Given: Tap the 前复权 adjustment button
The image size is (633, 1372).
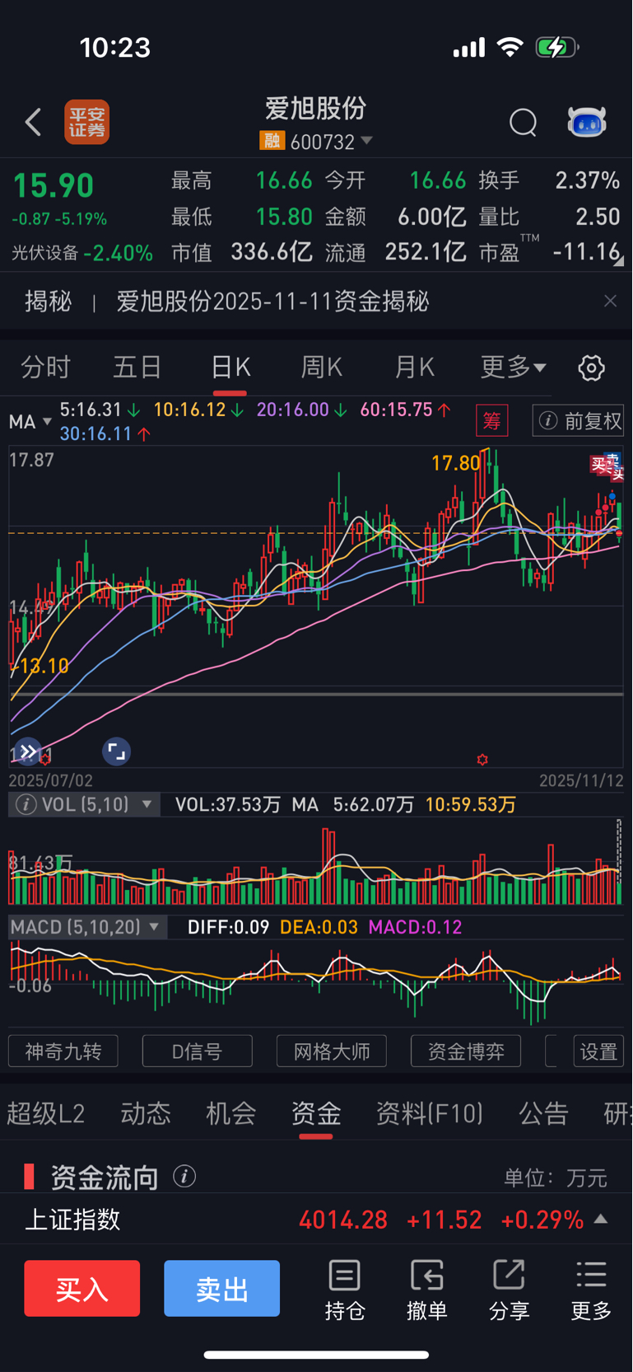Looking at the screenshot, I should click(579, 421).
